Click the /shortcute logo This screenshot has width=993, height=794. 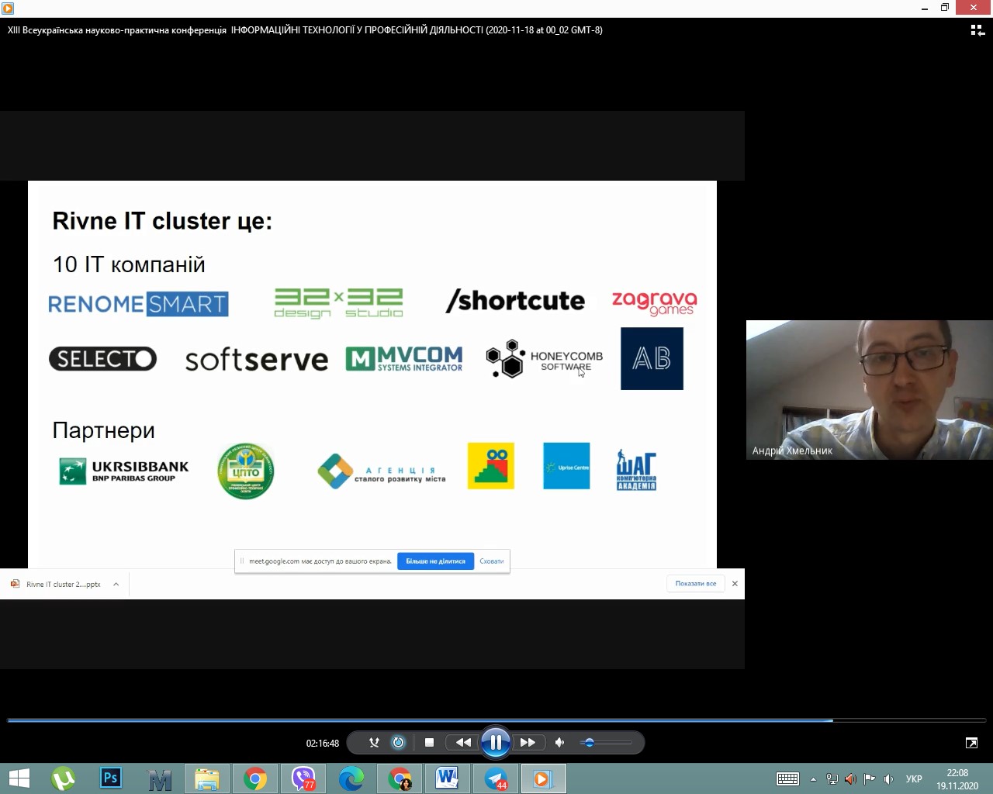point(515,301)
